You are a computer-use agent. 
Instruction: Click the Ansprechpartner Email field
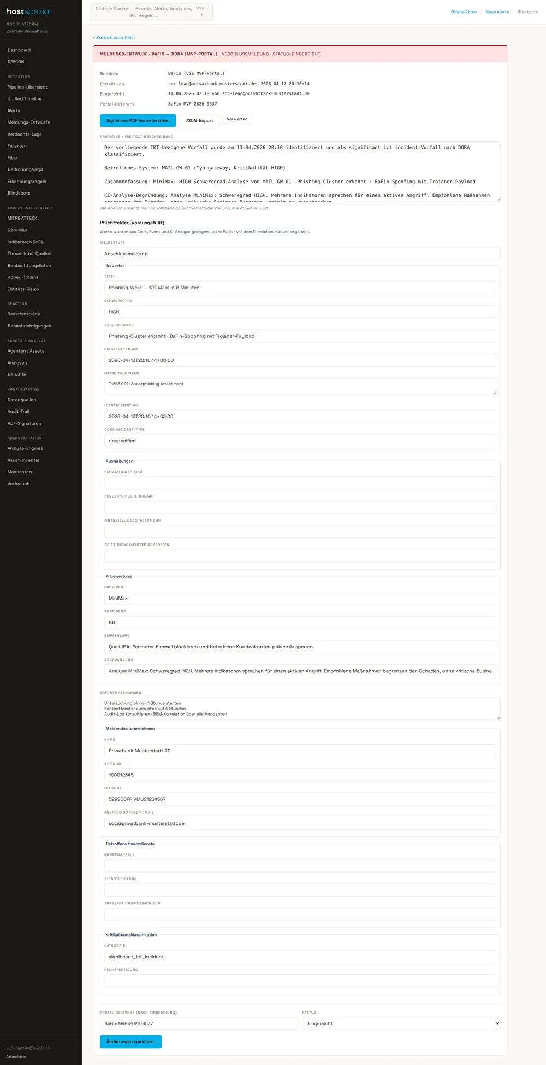click(300, 823)
